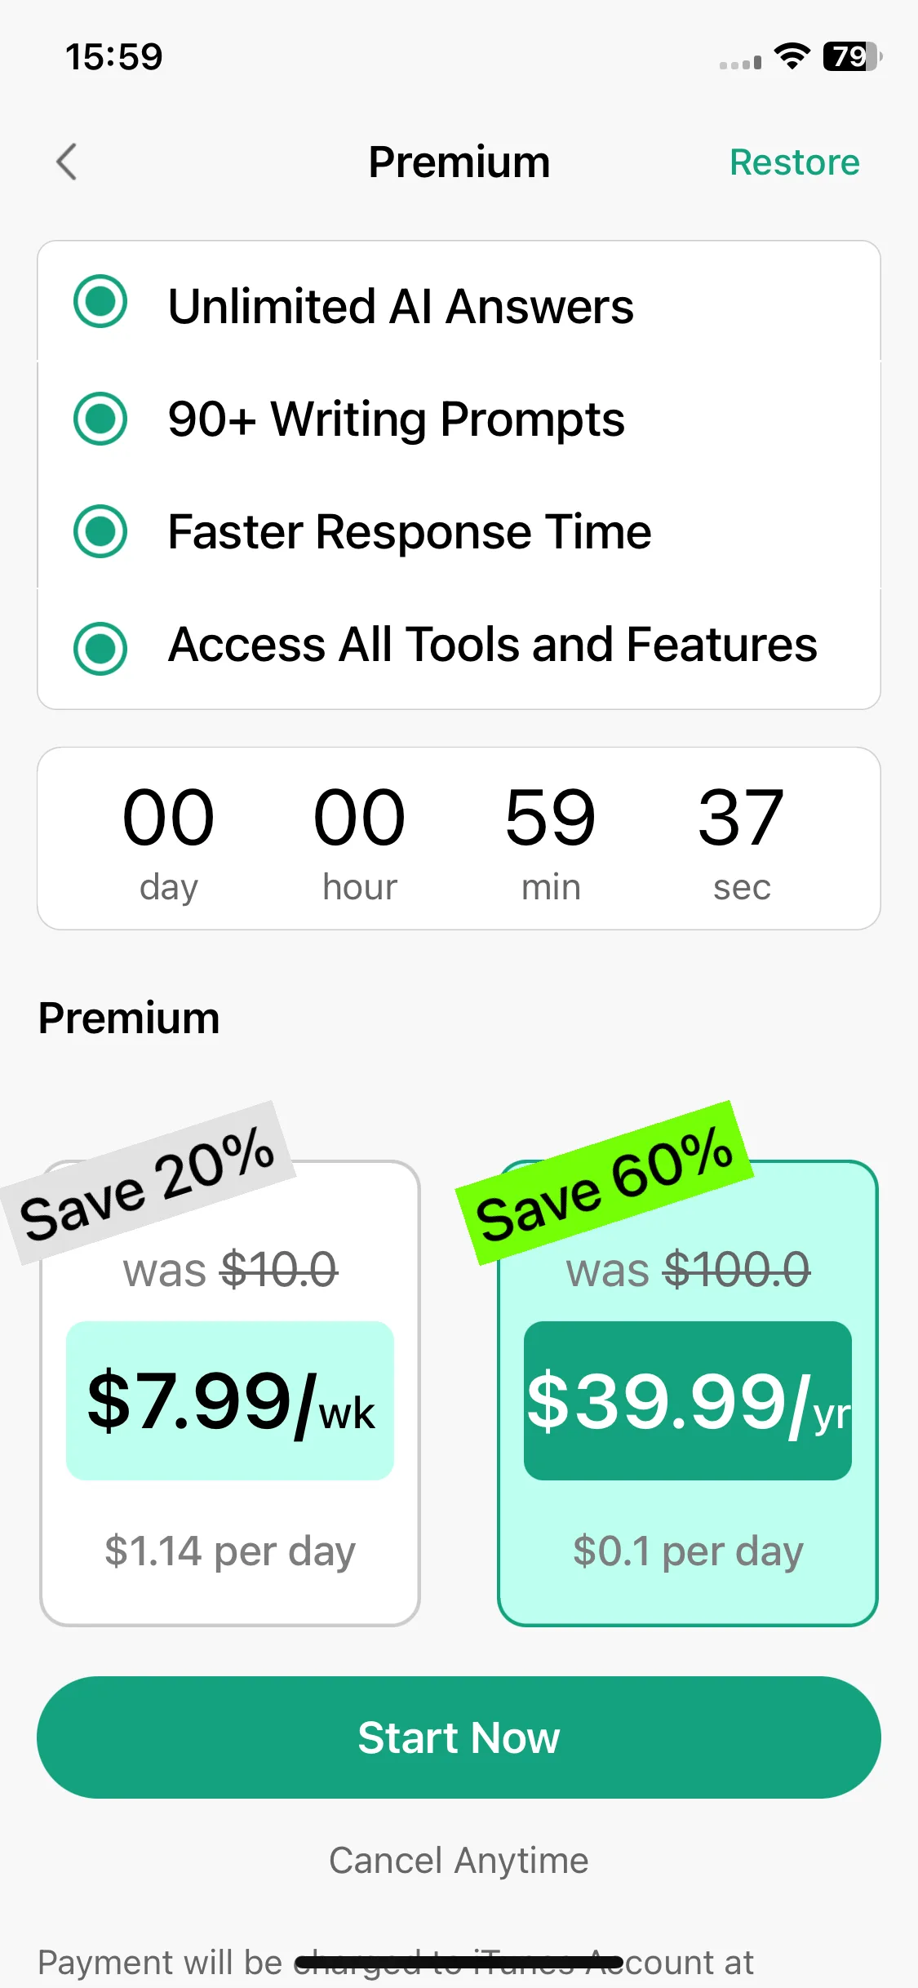The height and width of the screenshot is (1988, 918).
Task: Select the Access All Tools radio icon
Action: pyautogui.click(x=100, y=649)
